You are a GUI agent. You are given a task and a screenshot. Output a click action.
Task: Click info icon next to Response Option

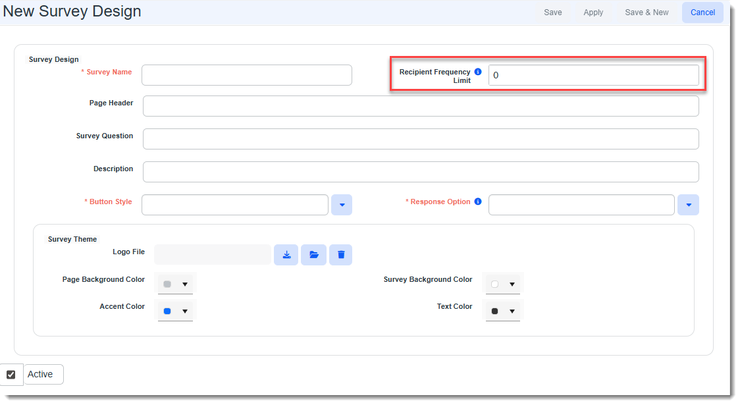[x=478, y=202]
